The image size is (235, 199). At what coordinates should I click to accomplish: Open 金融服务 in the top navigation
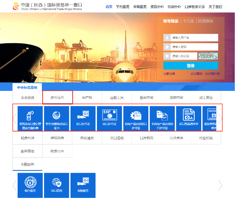140,7
